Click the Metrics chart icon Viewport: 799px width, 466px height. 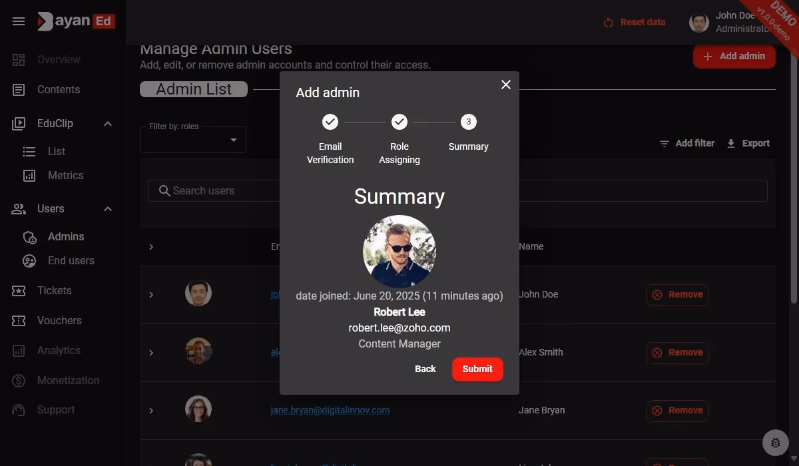(x=29, y=176)
